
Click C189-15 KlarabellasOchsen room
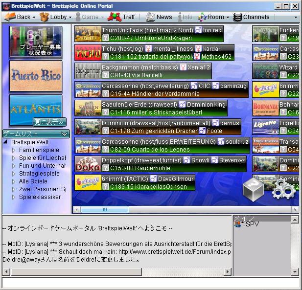148,187
